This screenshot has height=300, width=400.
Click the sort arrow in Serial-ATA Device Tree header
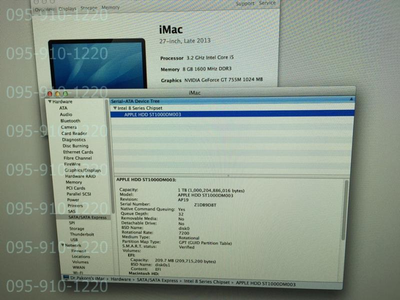point(351,99)
